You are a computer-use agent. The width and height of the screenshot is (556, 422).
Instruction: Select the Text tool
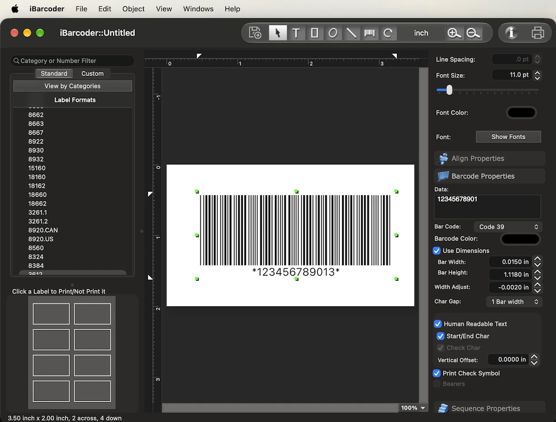pos(296,33)
